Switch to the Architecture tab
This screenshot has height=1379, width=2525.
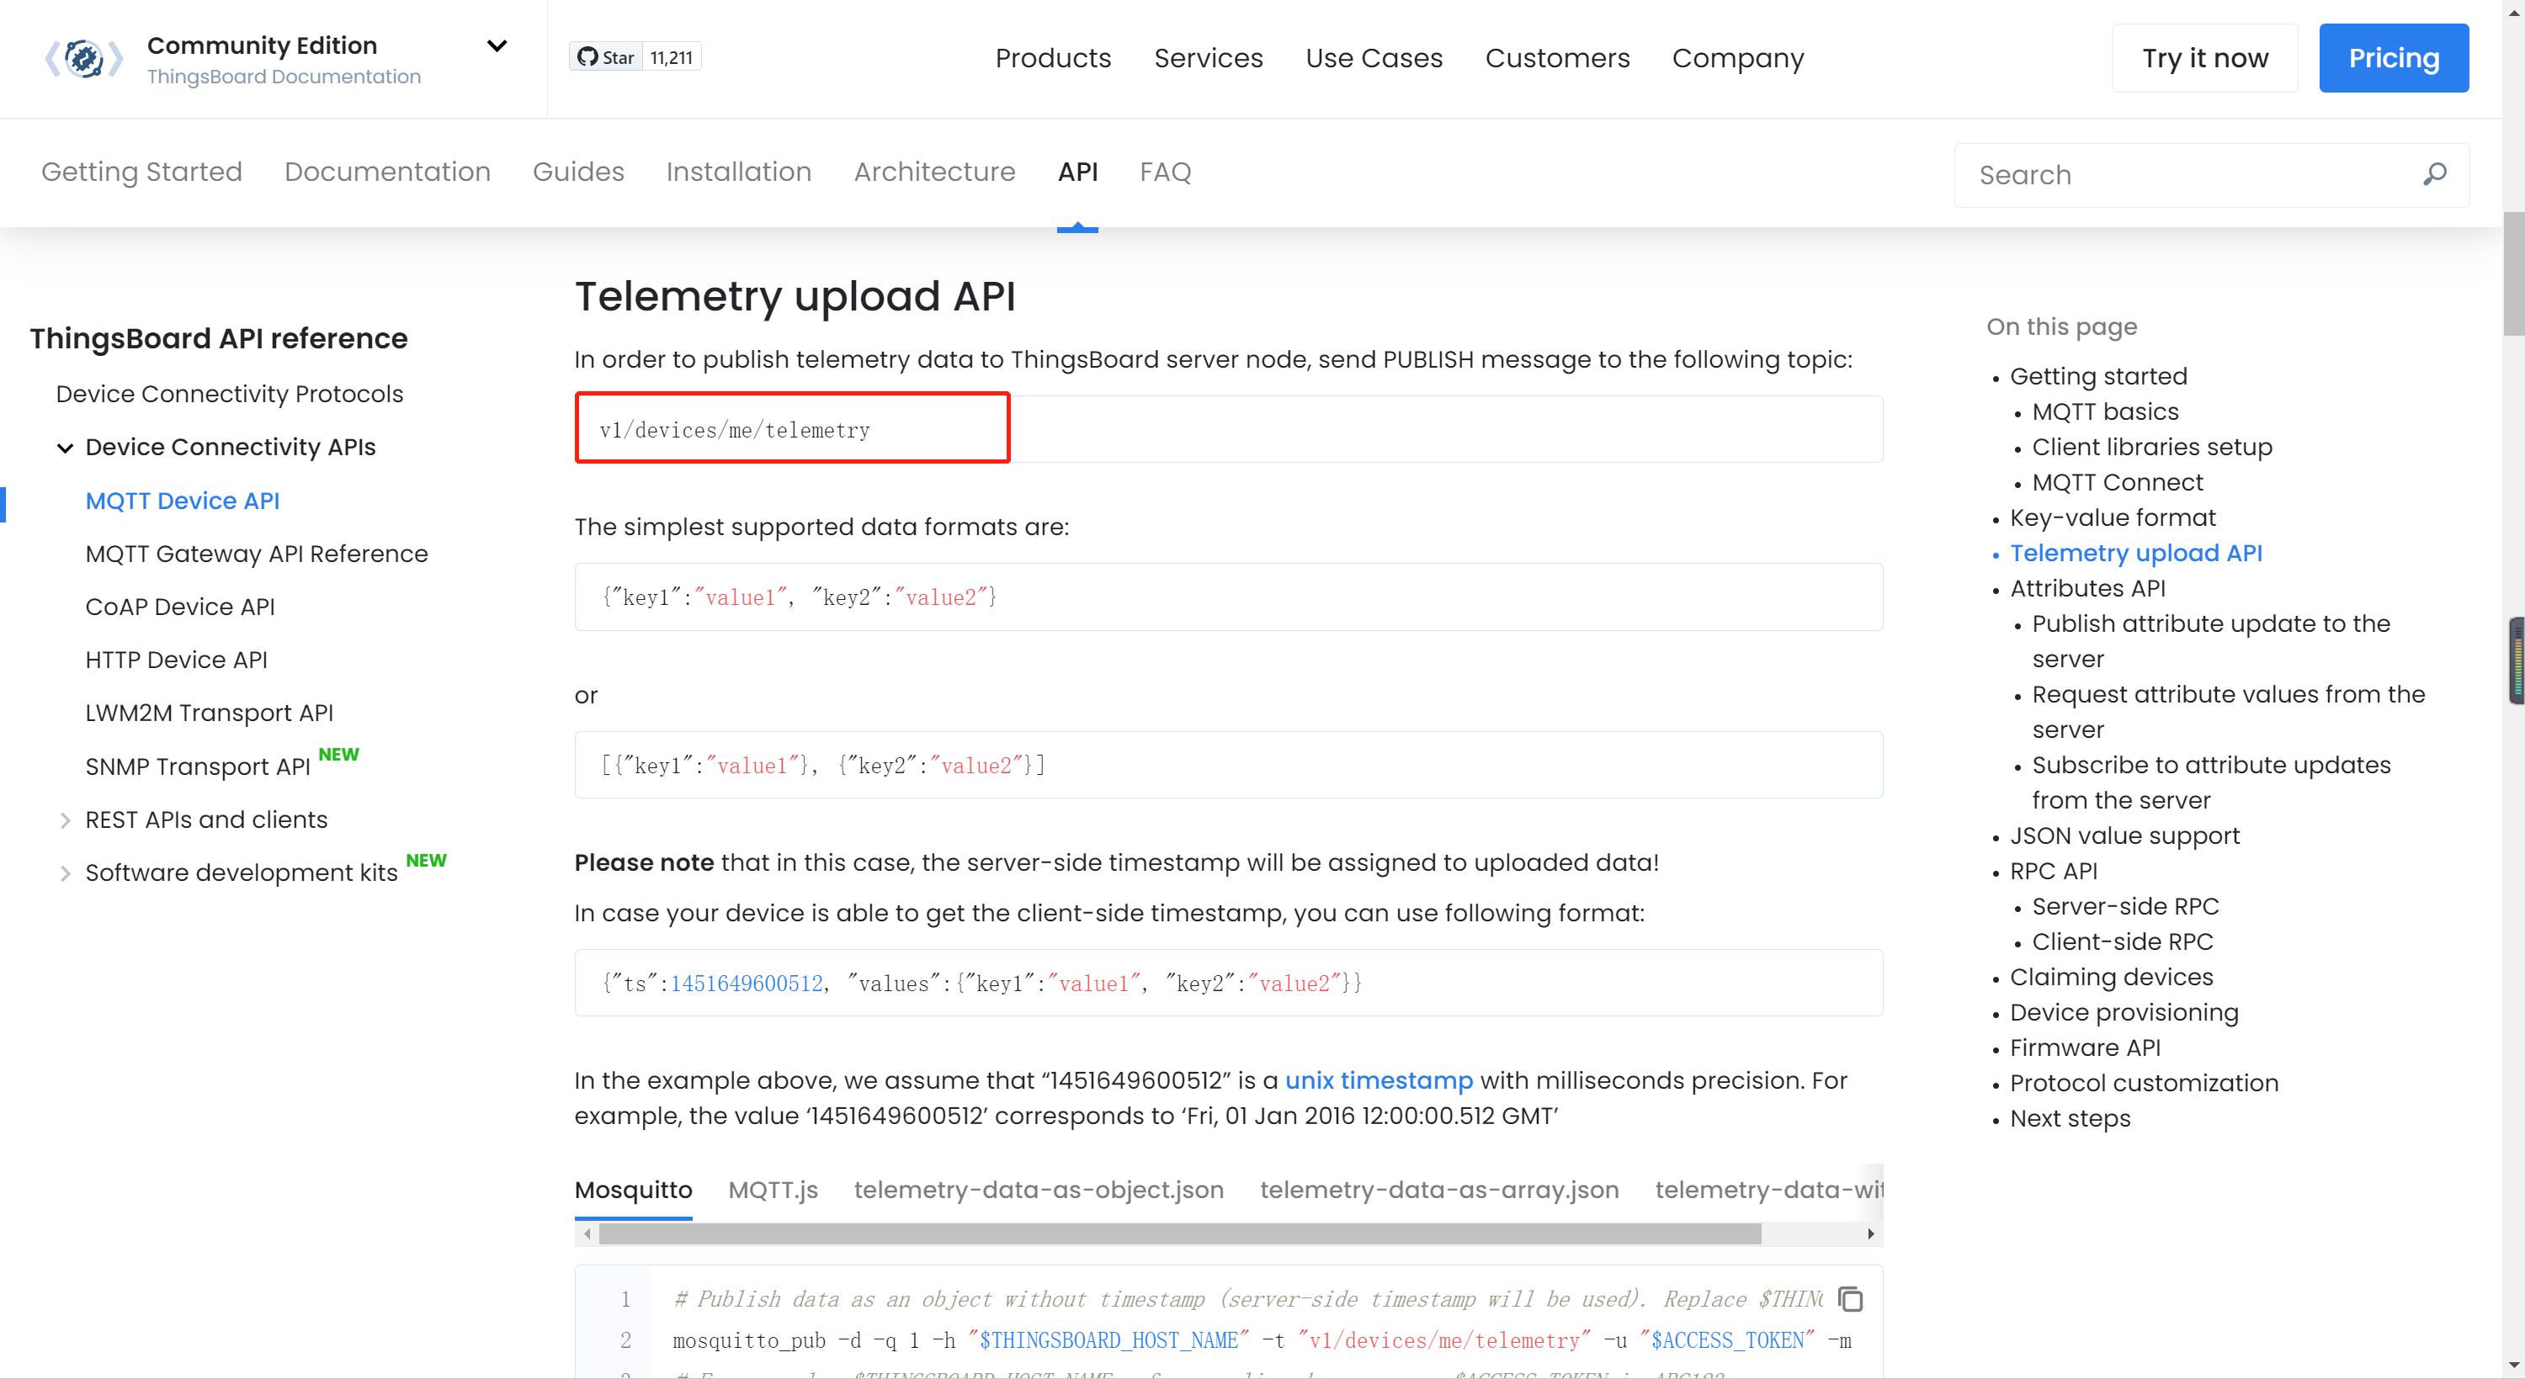point(934,172)
